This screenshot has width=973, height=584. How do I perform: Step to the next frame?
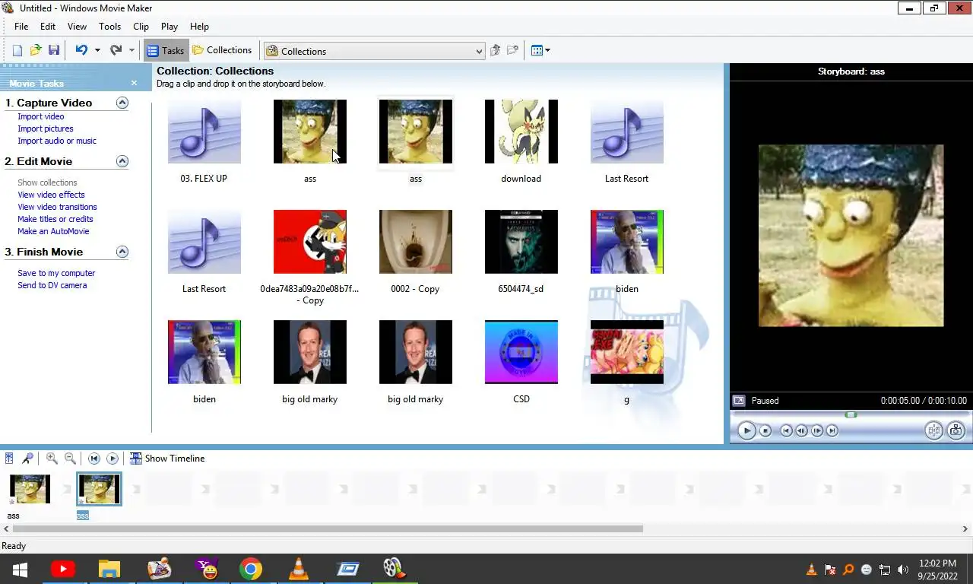click(817, 430)
